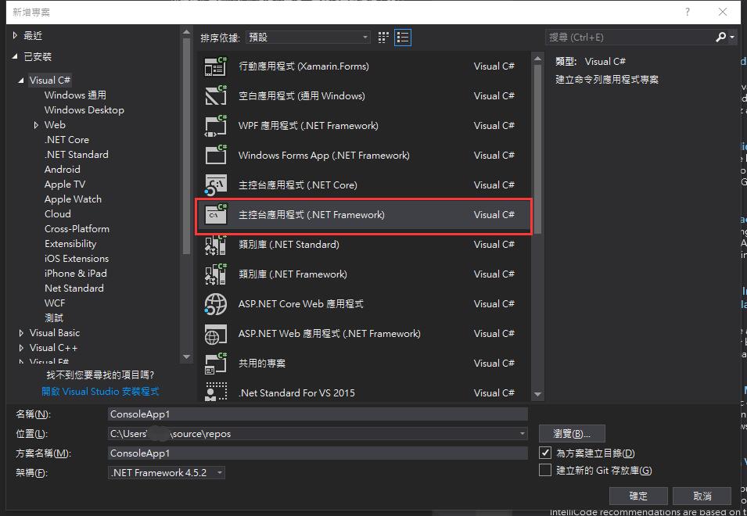Select WPF 應用程式 (.NET Framework) template
The image size is (747, 516).
tap(365, 126)
